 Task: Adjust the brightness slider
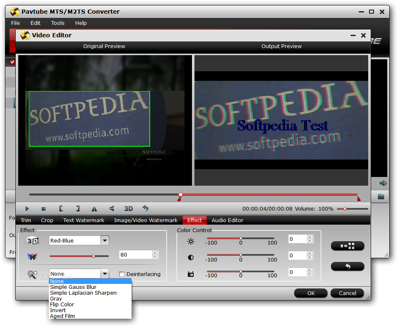click(241, 238)
